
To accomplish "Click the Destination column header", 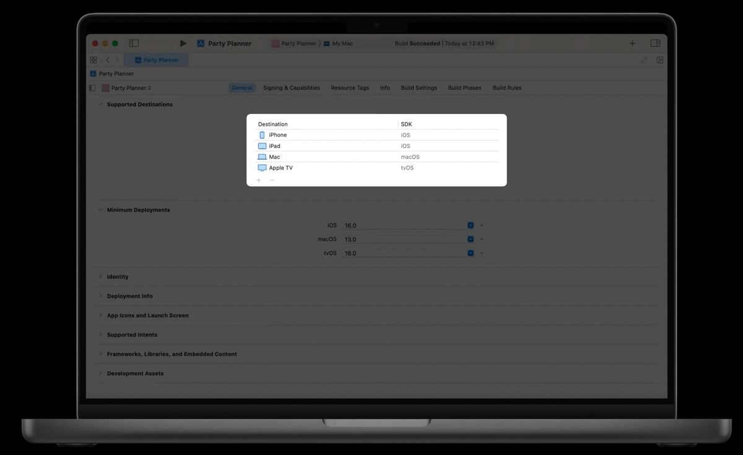I will tap(273, 124).
